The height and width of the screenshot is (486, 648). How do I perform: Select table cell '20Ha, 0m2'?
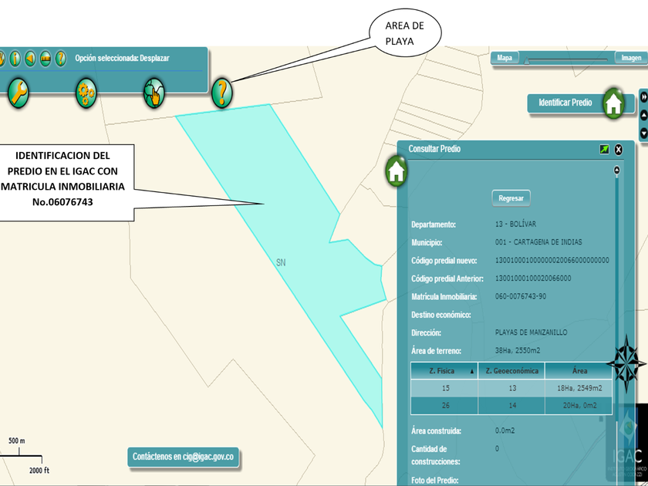click(579, 406)
